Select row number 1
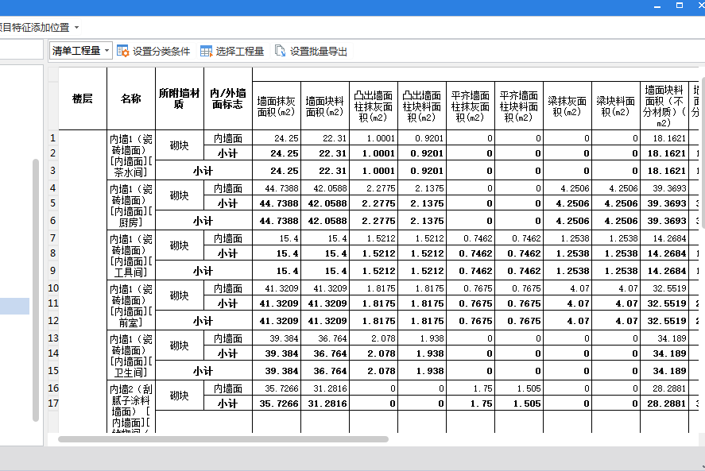The image size is (705, 471). click(x=53, y=138)
